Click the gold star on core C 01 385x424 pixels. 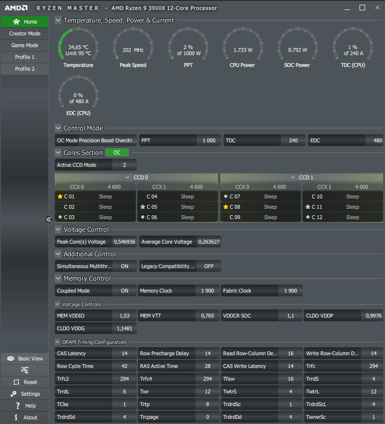click(60, 196)
